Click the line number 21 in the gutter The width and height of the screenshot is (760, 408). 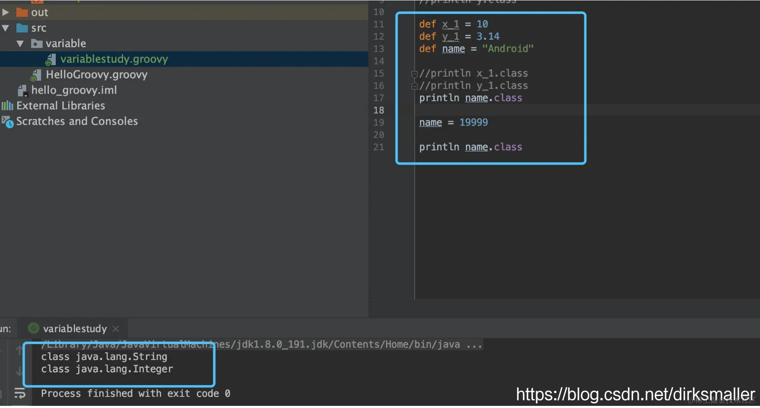pos(379,147)
